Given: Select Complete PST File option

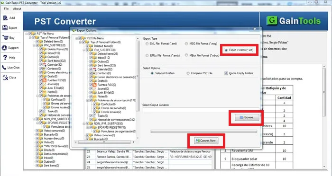Looking at the screenshot, I should tap(188, 73).
